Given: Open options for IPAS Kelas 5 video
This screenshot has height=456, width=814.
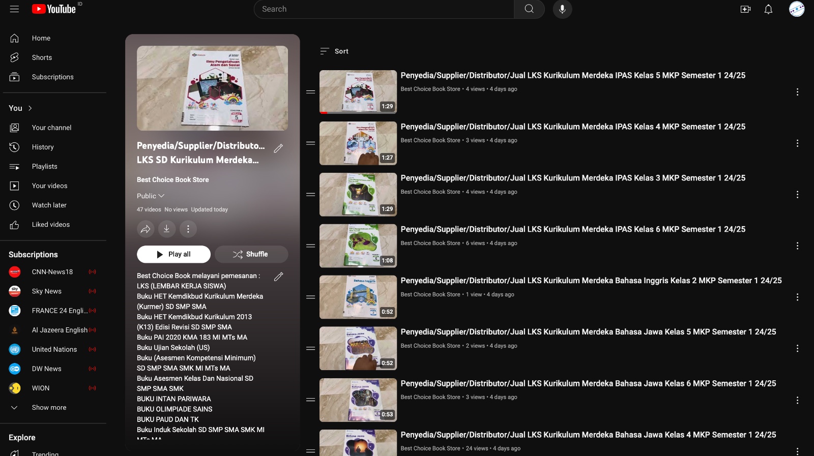Looking at the screenshot, I should (797, 92).
